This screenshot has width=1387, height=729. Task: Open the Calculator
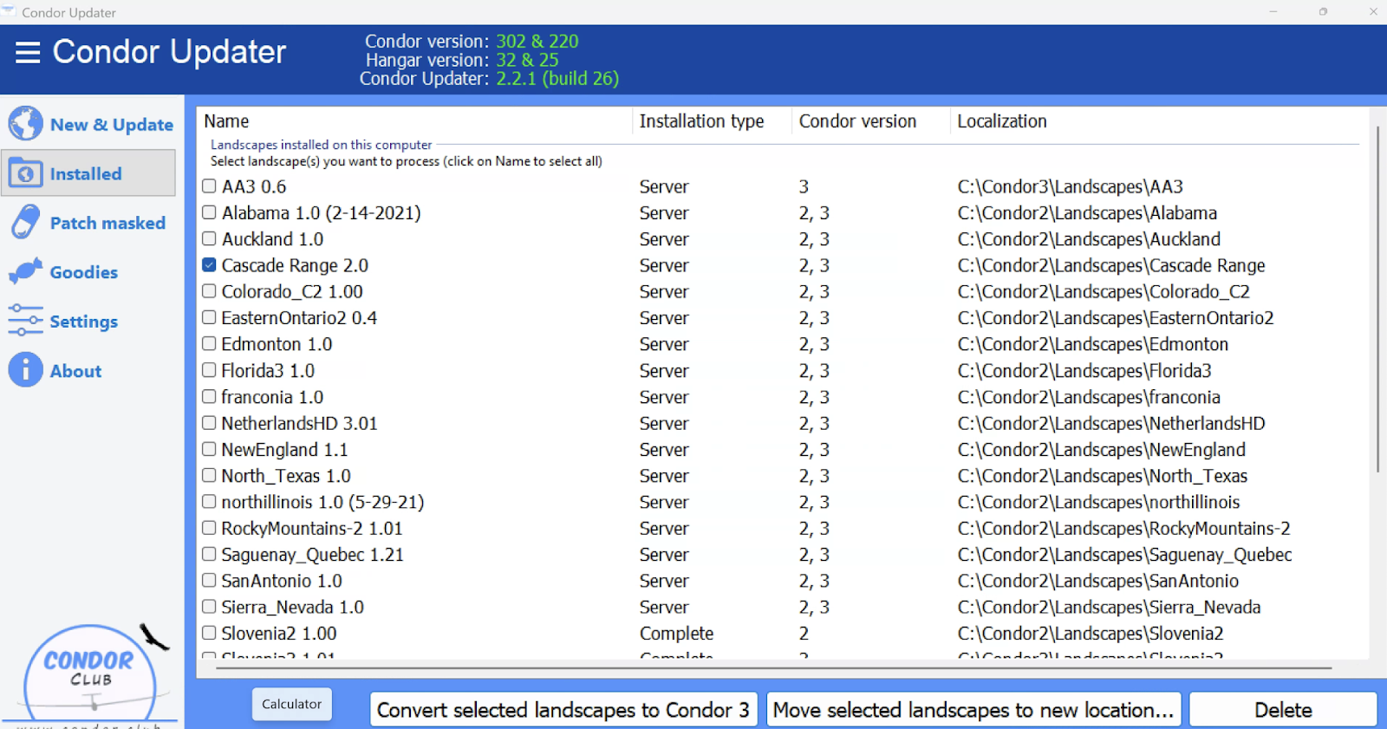point(291,704)
